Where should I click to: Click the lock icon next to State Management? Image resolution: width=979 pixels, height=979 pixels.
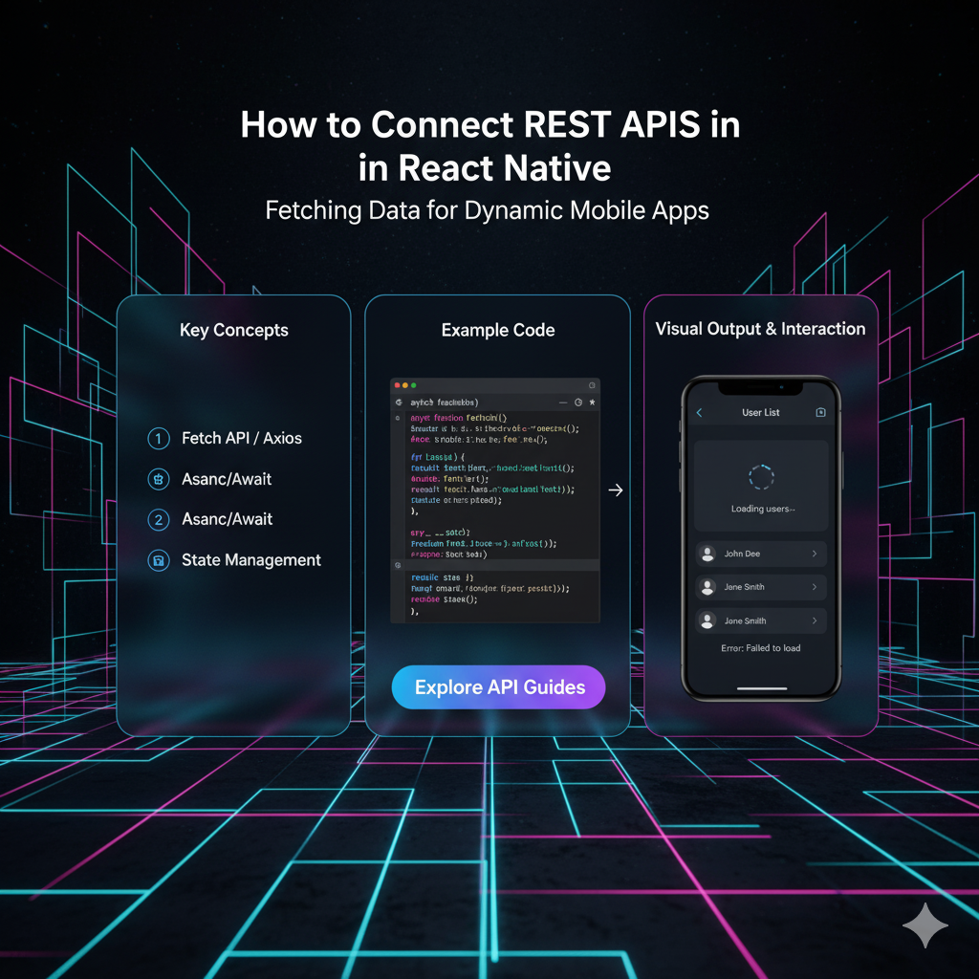click(x=158, y=560)
